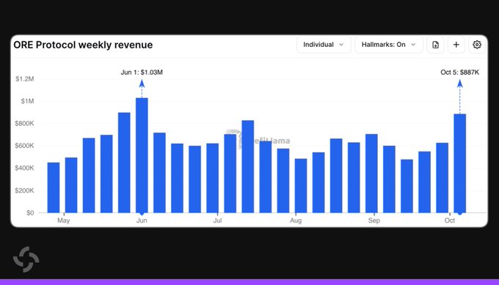Click the 'ORE Protocol weekly revenue' title
Screen dimensions: 499x285
[x=83, y=45]
